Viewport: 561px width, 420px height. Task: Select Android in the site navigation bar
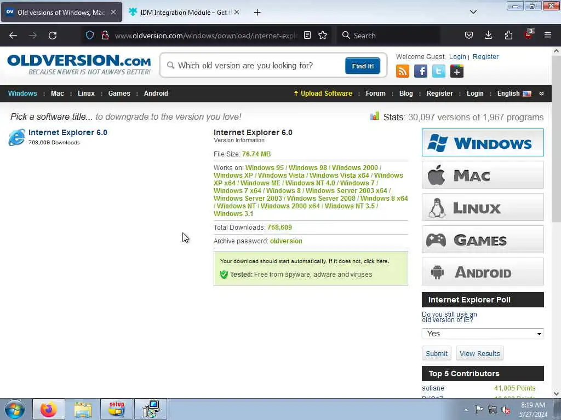pyautogui.click(x=156, y=93)
